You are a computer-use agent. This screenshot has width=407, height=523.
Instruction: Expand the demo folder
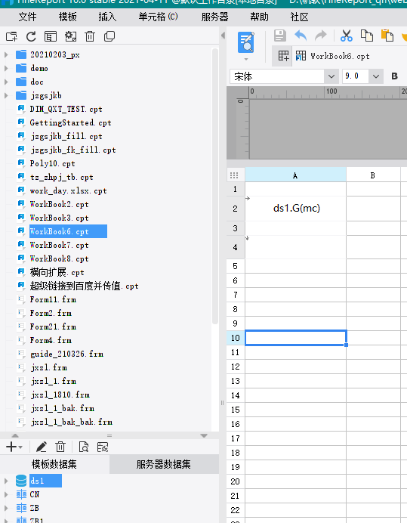[6, 68]
